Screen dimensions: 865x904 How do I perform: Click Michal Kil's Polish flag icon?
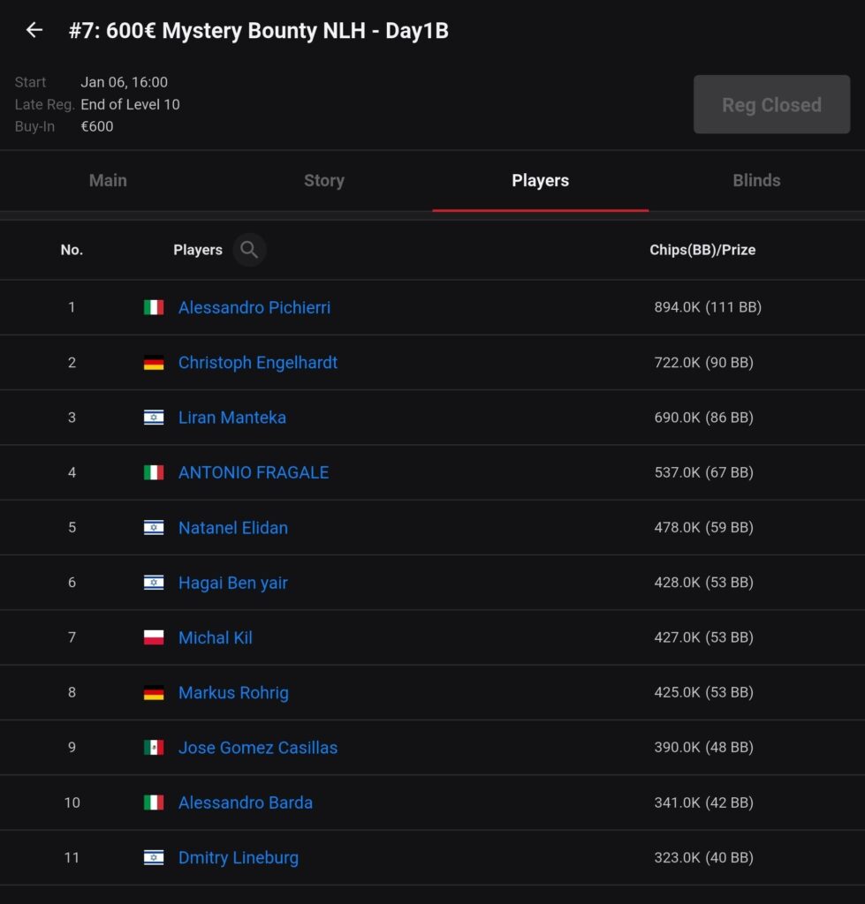tap(154, 637)
